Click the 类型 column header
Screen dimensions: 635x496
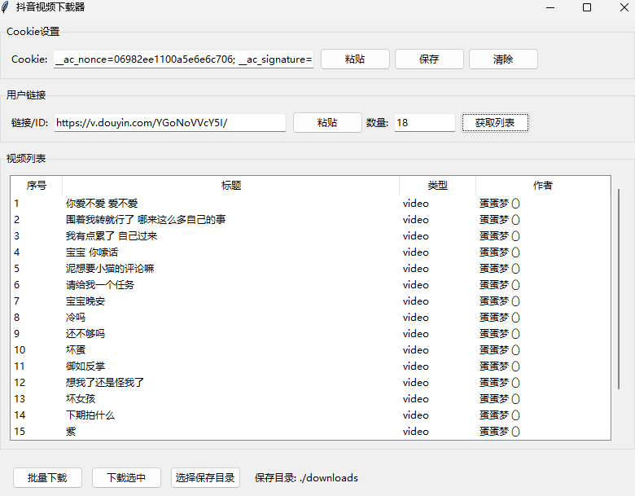(438, 186)
